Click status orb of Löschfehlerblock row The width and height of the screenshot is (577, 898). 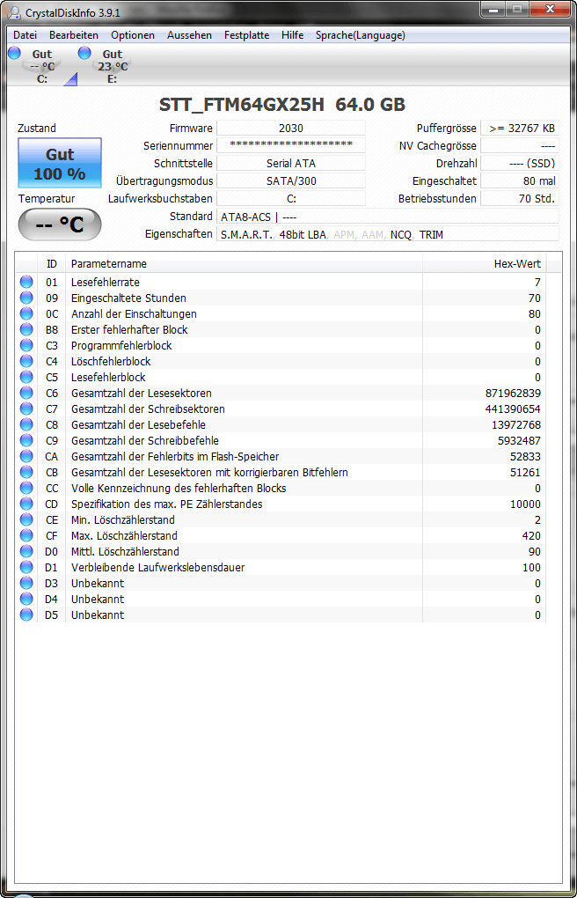click(26, 361)
